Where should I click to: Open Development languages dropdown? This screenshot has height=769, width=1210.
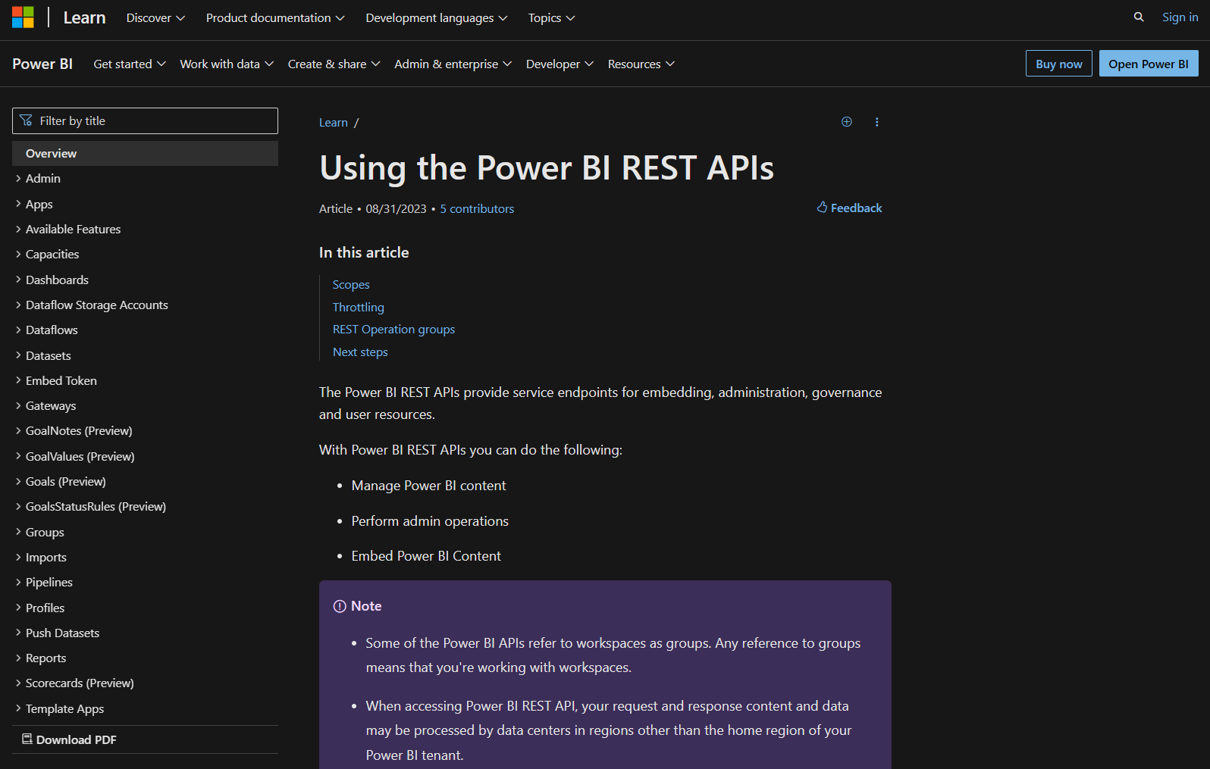click(437, 17)
